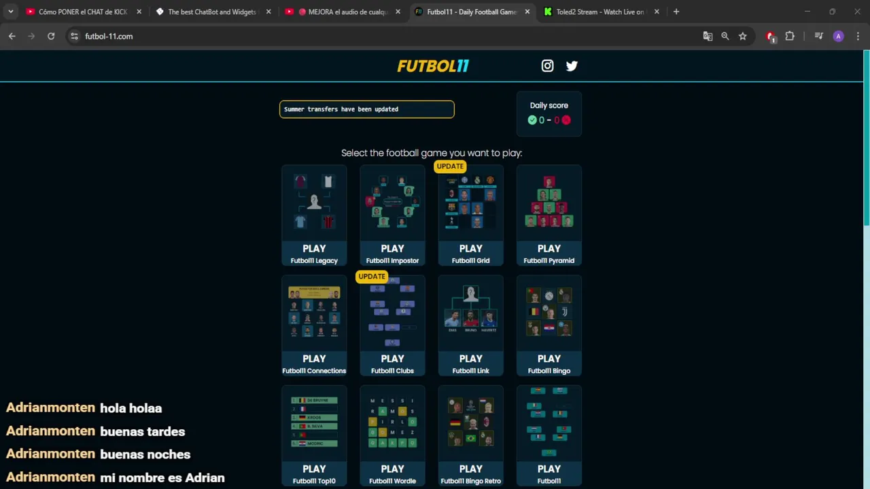Click the Futbol11 Top10 thumbnail image
This screenshot has width=870, height=489.
[314, 422]
